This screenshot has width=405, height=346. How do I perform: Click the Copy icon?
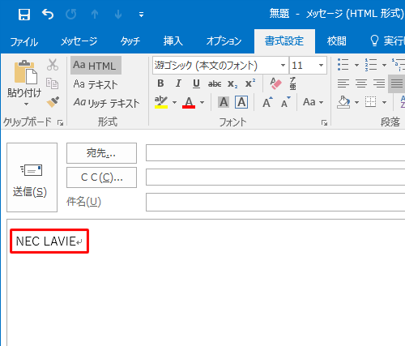point(52,83)
